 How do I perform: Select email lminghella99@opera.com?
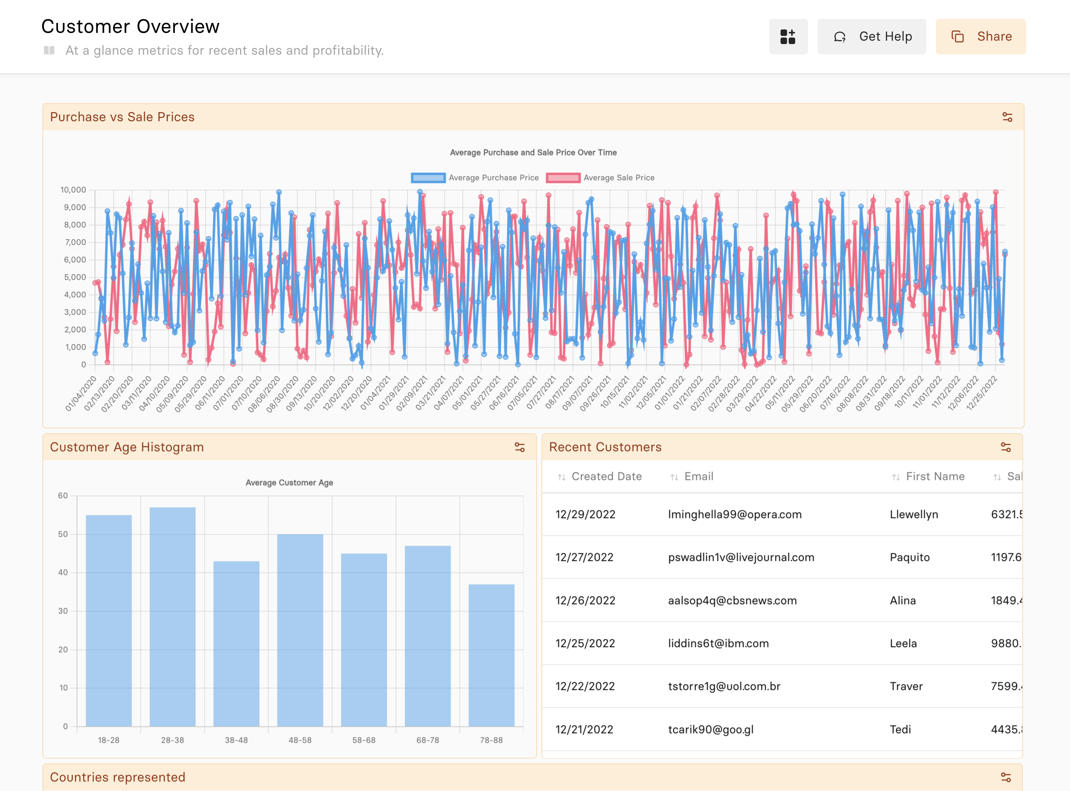(x=735, y=515)
